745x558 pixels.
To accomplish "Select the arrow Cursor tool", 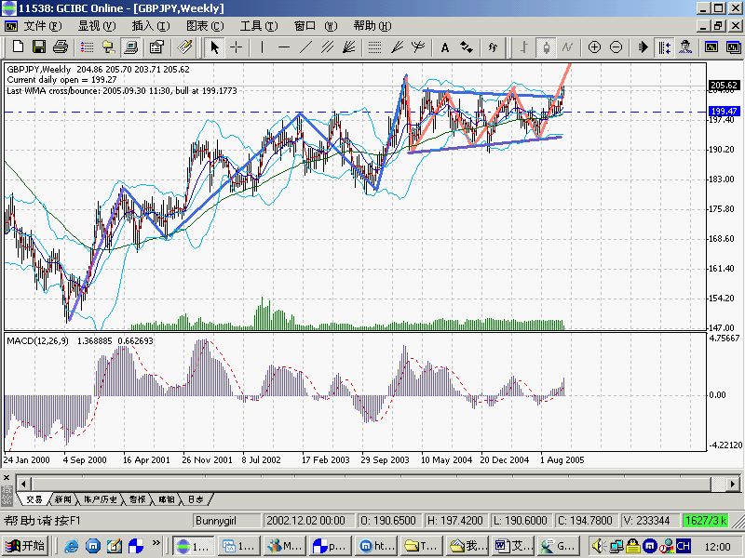I will click(214, 47).
